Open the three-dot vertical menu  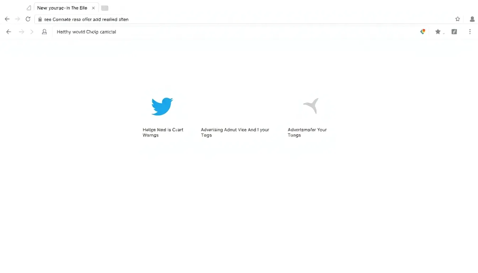(x=470, y=32)
